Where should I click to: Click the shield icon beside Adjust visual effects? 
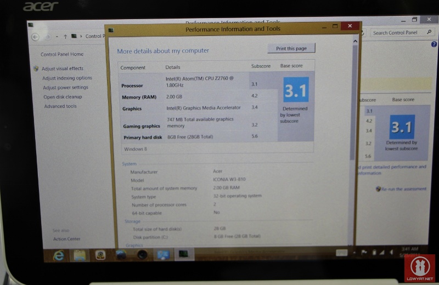pos(36,69)
